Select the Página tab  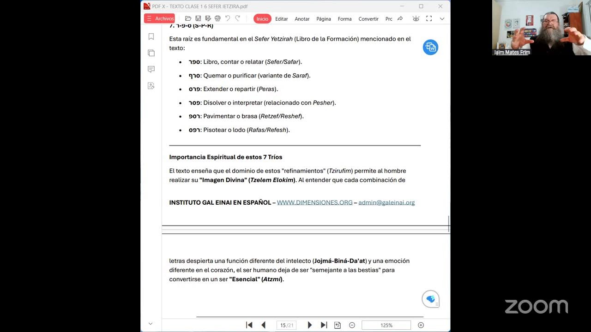coord(324,19)
